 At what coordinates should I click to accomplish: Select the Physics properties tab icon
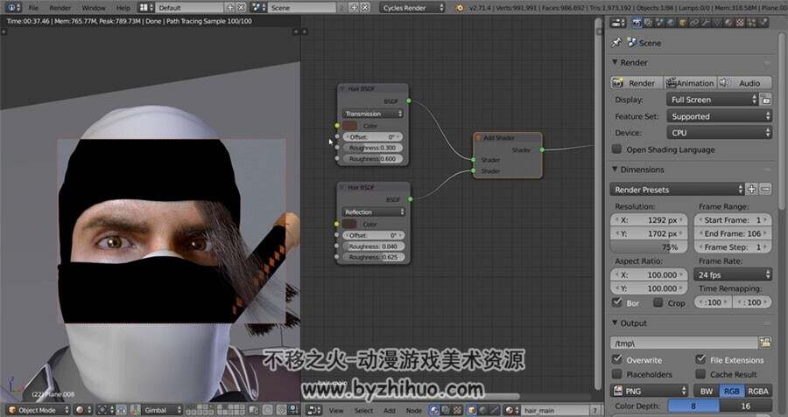click(x=763, y=23)
